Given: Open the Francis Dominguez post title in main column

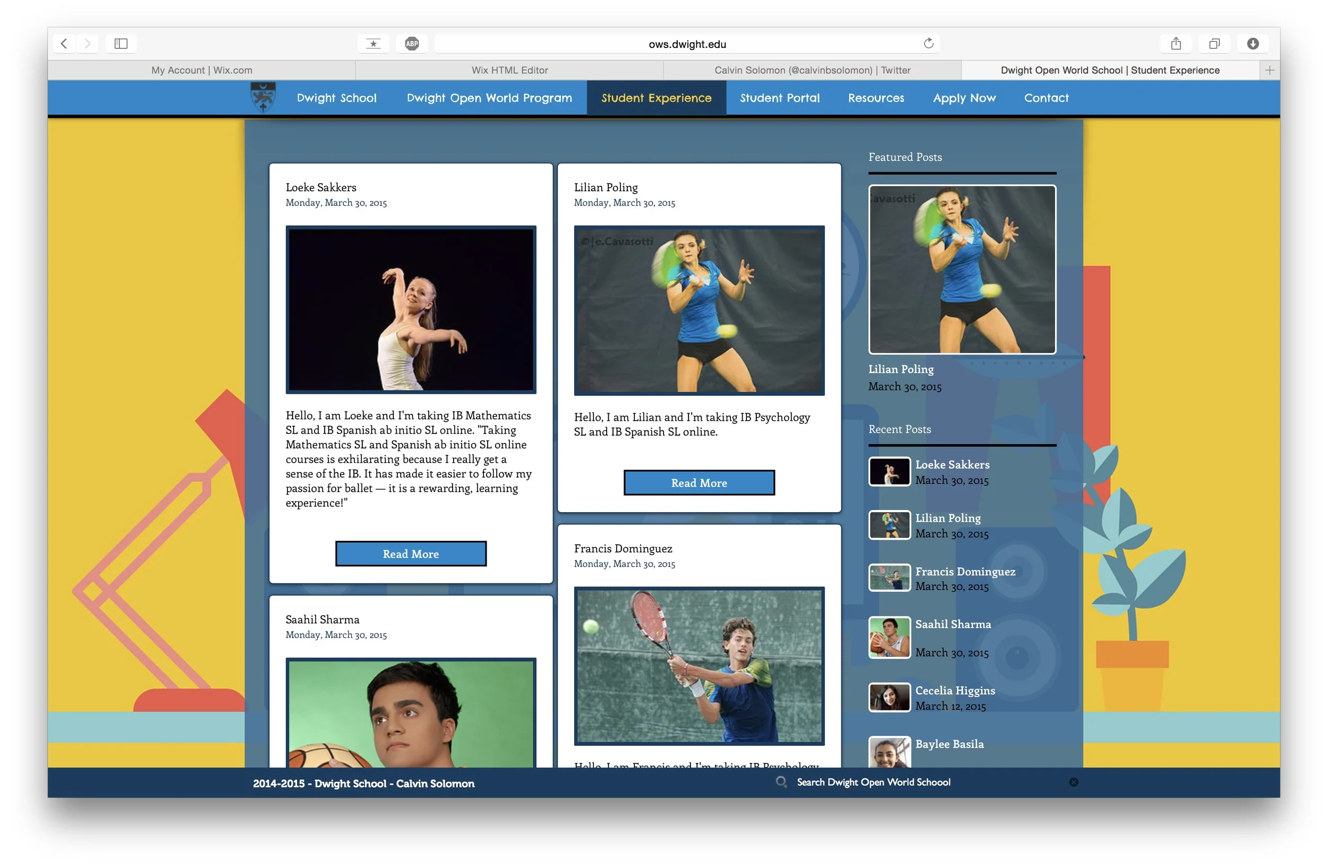Looking at the screenshot, I should point(623,548).
